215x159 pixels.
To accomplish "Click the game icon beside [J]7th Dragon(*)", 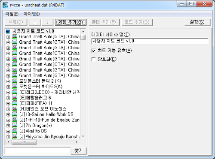I will 15,126.
